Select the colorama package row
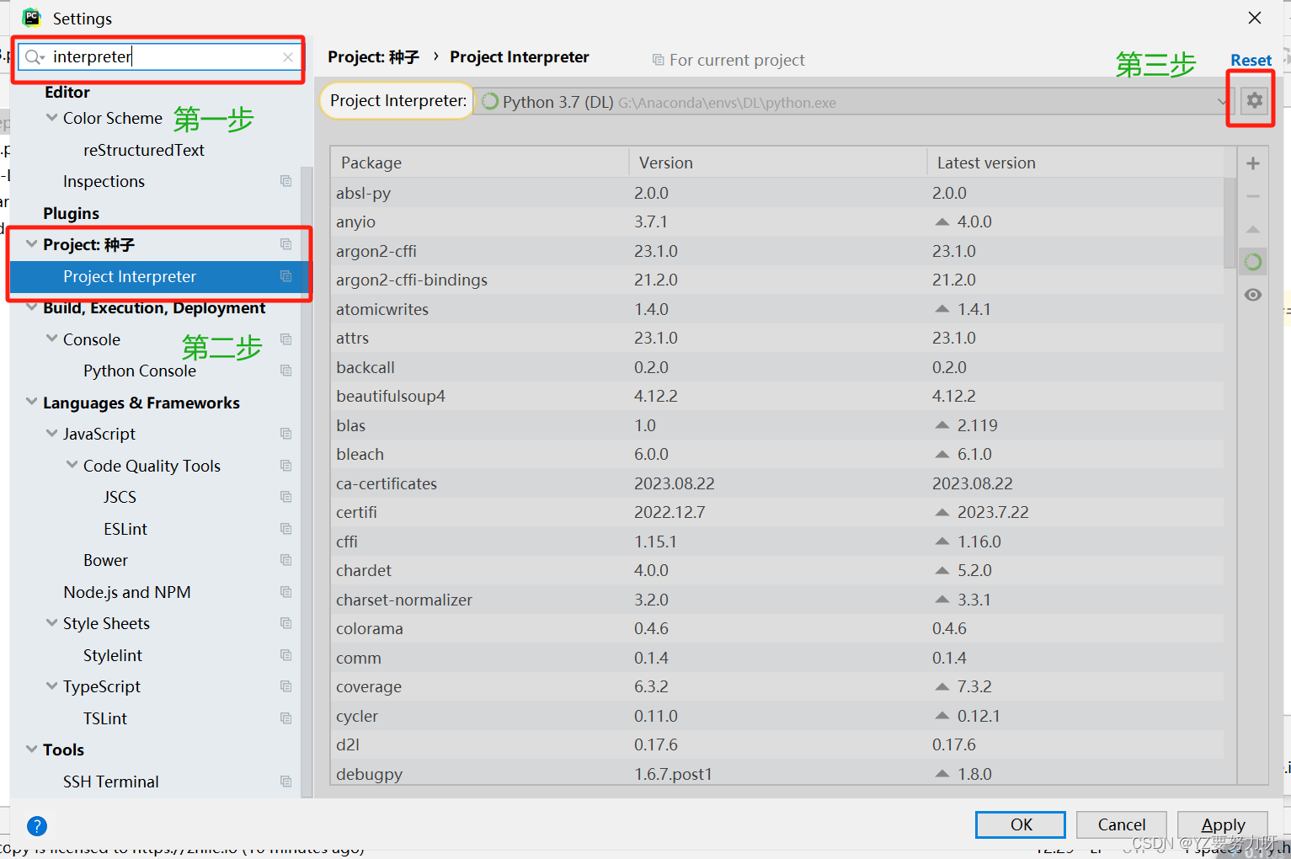The height and width of the screenshot is (859, 1291). 777,628
